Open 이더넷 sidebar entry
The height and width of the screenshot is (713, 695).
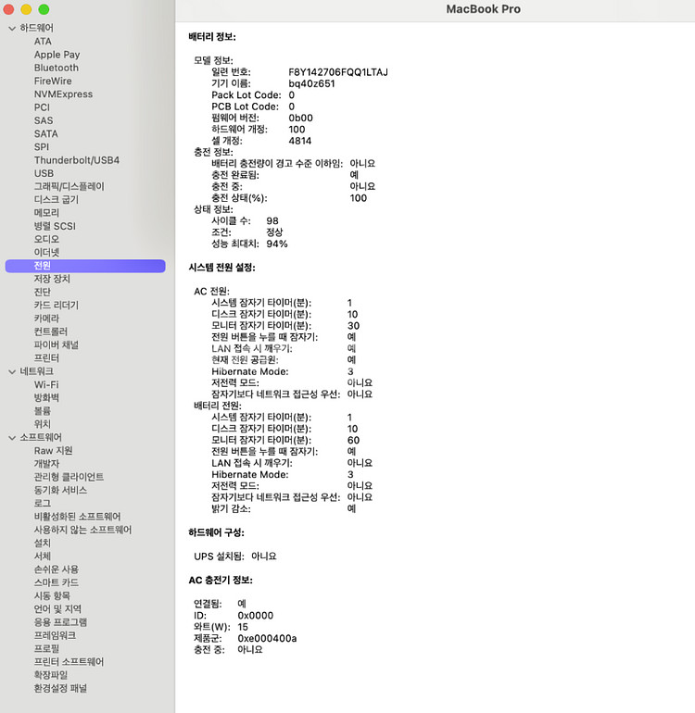pyautogui.click(x=46, y=253)
